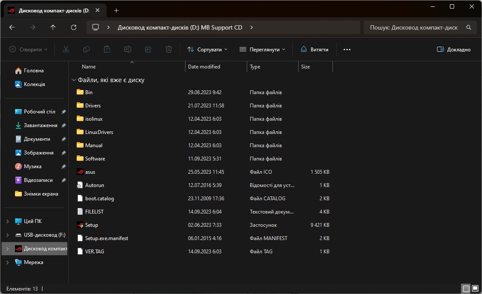This screenshot has width=482, height=294.
Task: Click the Rename icon in toolbar
Action: [128, 50]
